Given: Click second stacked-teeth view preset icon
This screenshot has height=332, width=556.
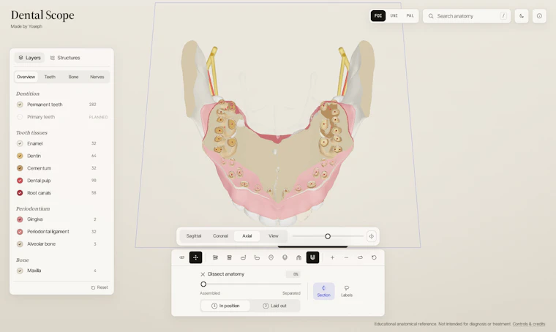Looking at the screenshot, I should coord(229,257).
